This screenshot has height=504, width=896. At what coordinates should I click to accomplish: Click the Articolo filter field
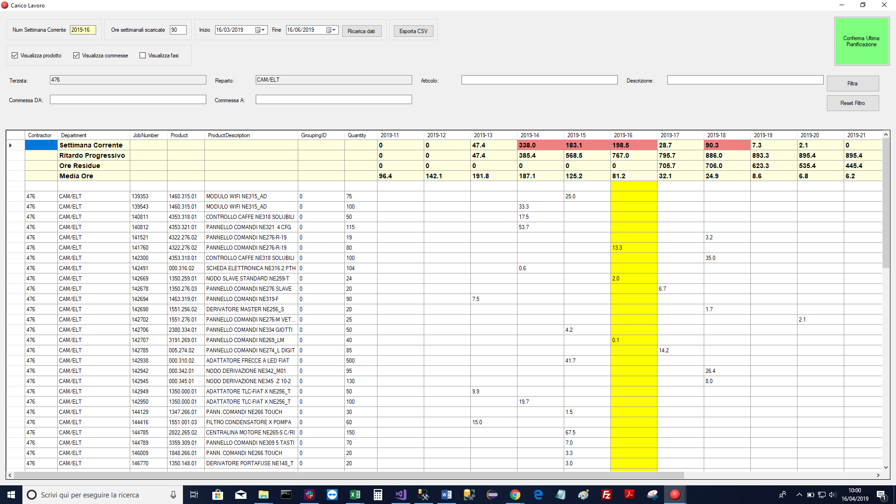coord(539,80)
